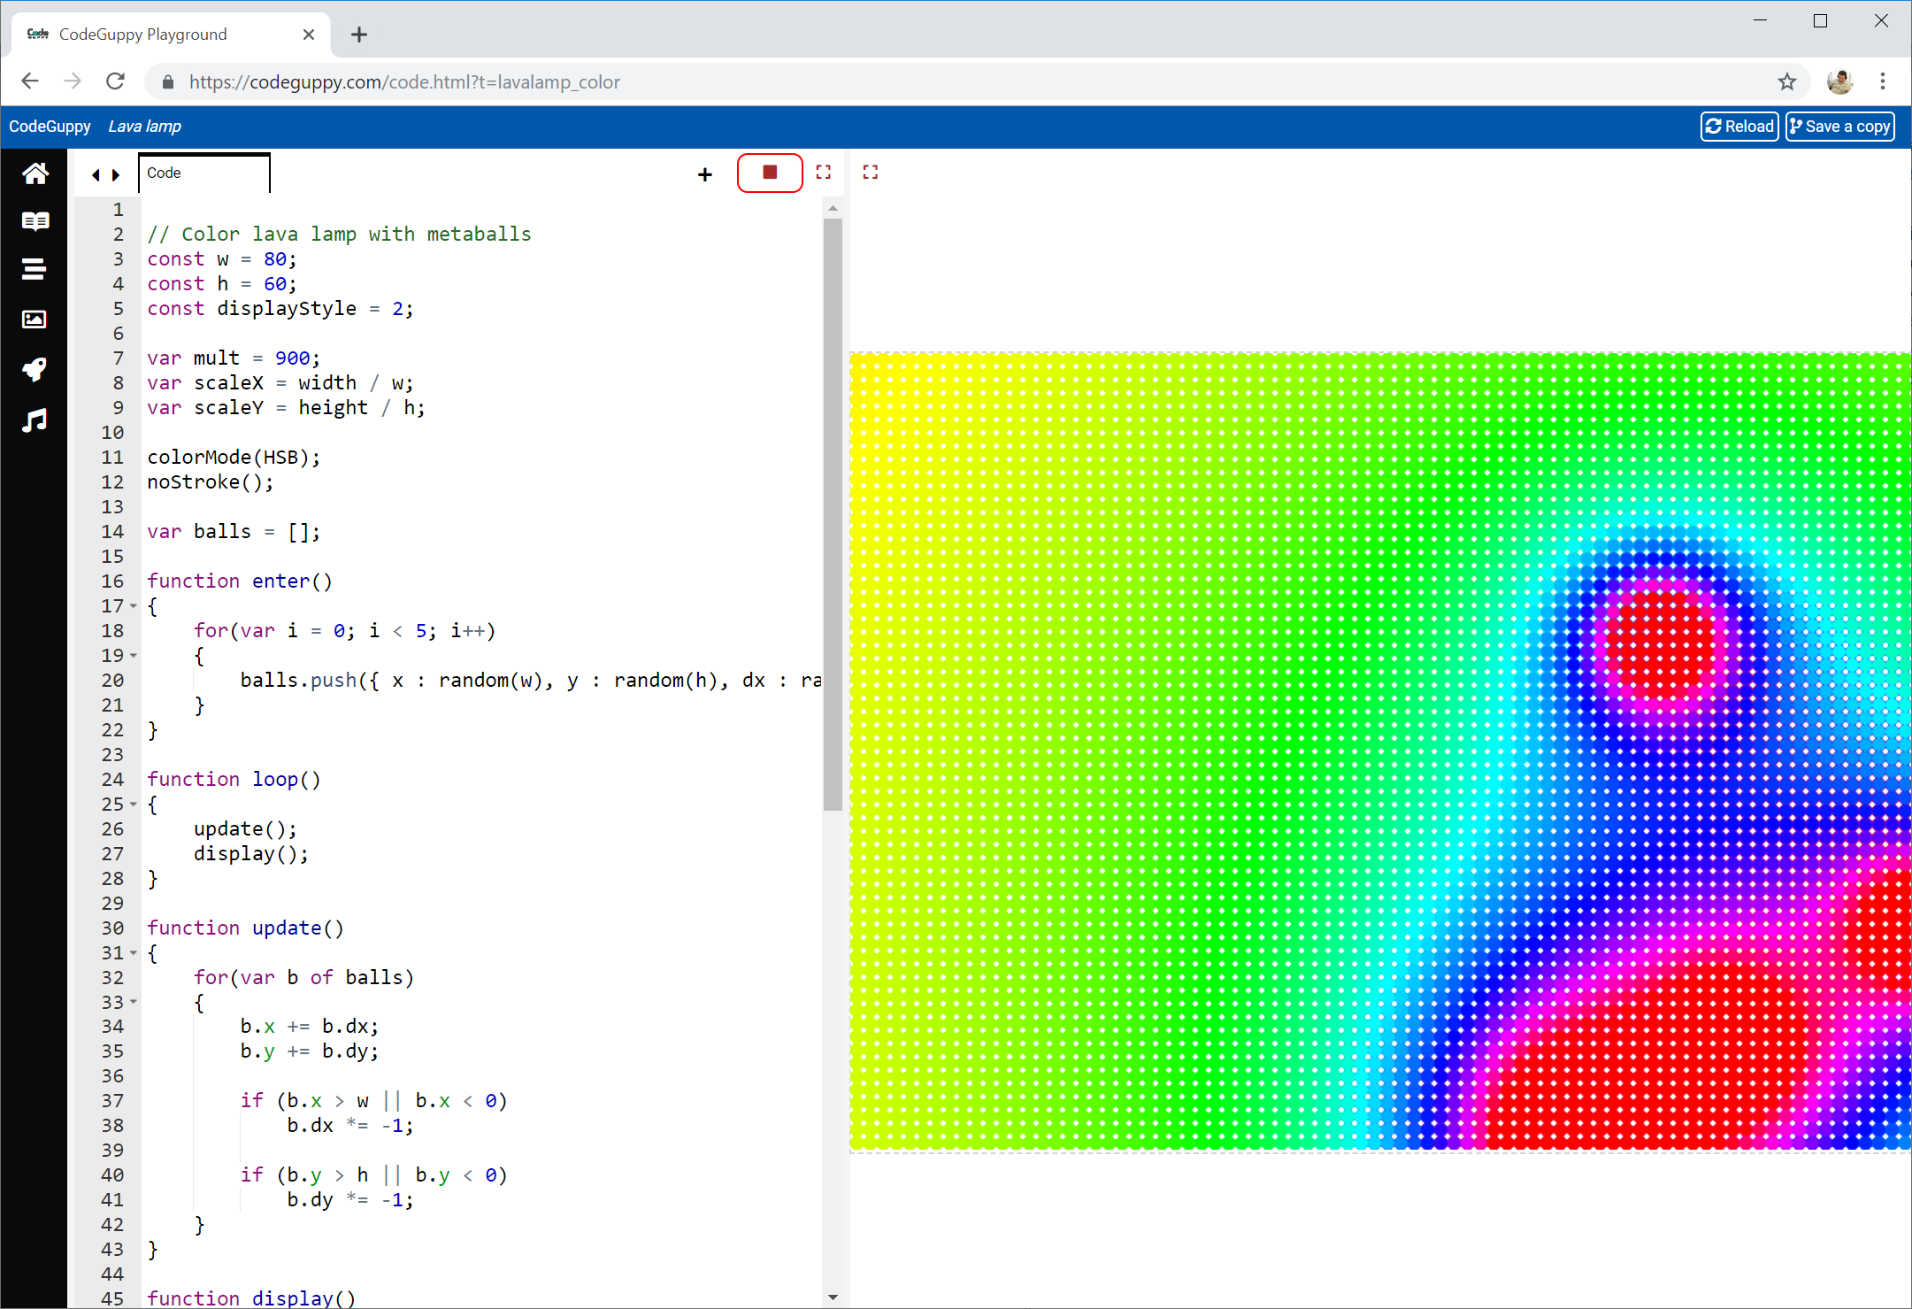Open the lessons book icon in the sidebar
Viewport: 1912px width, 1309px height.
[x=35, y=221]
